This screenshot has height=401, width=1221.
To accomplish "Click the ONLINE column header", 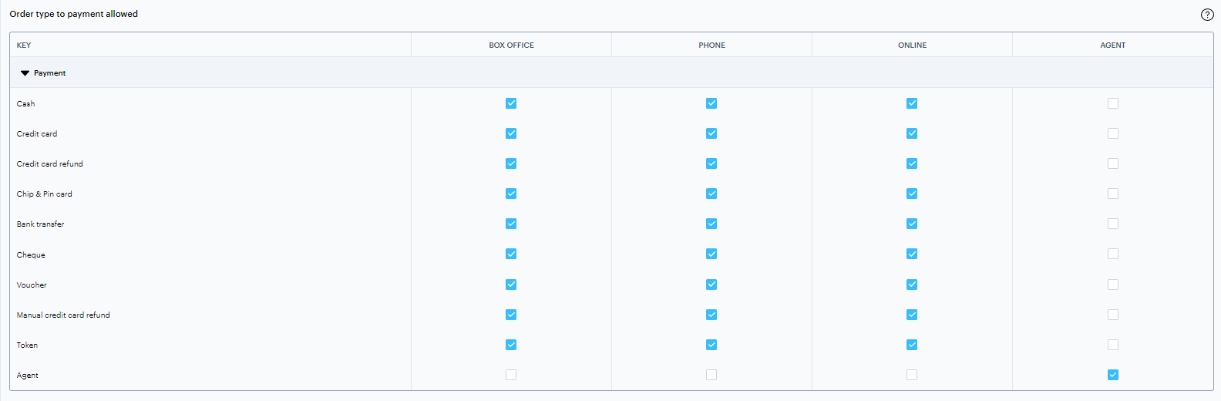I will pos(912,45).
